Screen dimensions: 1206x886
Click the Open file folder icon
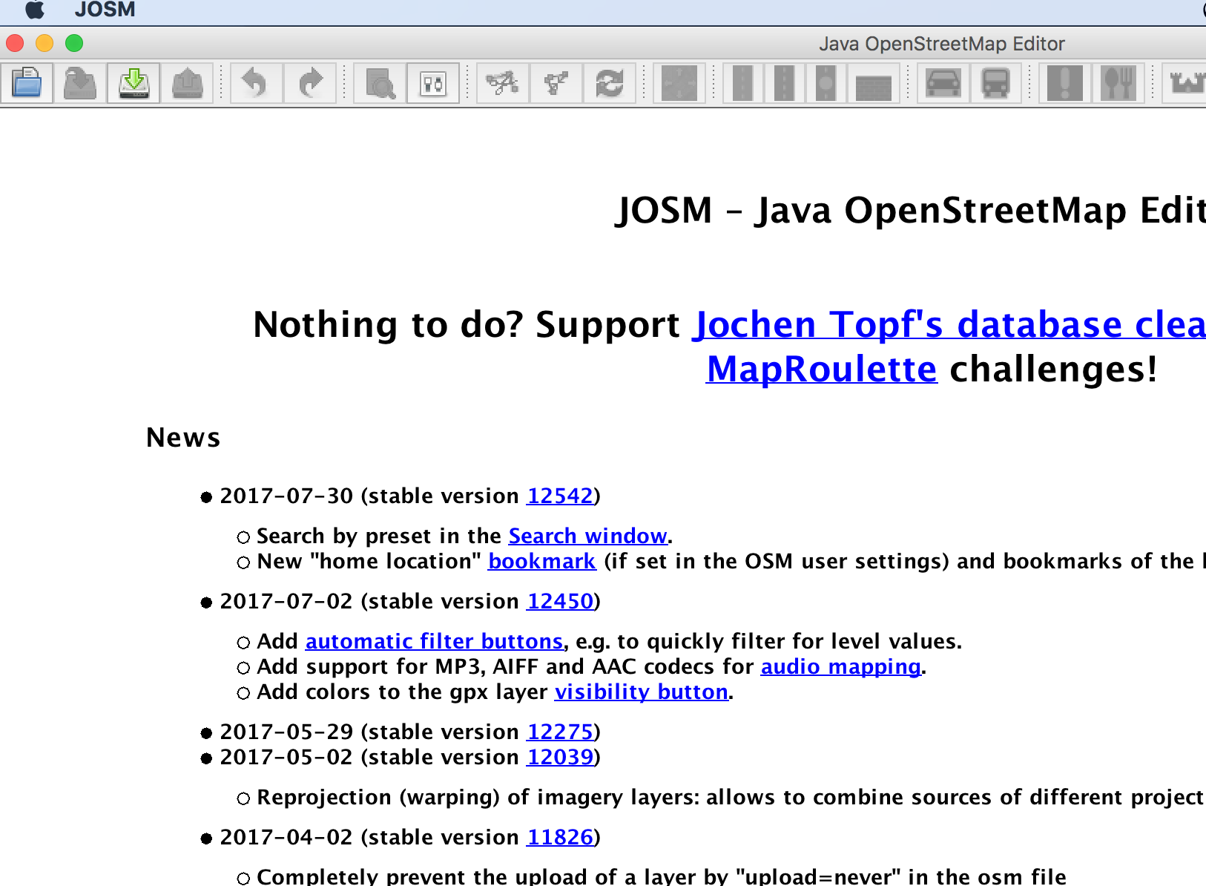tap(27, 82)
